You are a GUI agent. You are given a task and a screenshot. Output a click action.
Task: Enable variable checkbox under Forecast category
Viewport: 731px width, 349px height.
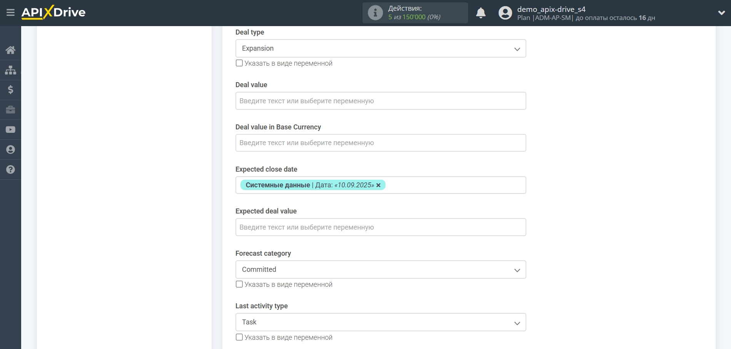[239, 284]
